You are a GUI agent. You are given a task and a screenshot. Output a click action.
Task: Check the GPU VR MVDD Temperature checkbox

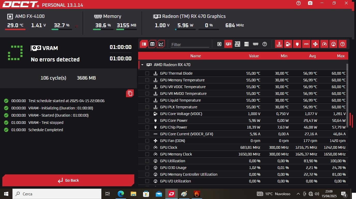147,94
